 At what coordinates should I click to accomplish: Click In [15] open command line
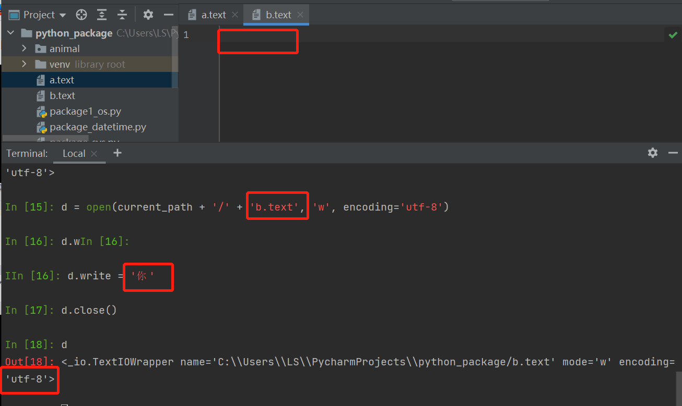coord(227,207)
